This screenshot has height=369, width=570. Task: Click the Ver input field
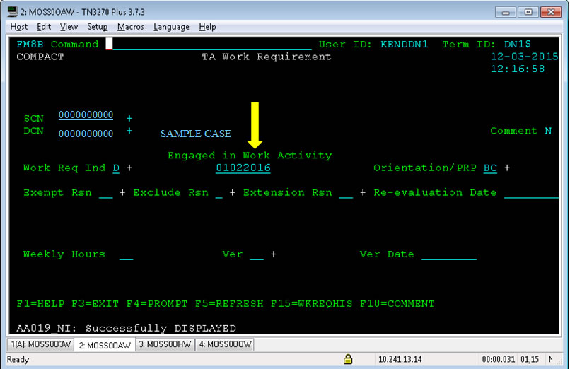coord(257,254)
